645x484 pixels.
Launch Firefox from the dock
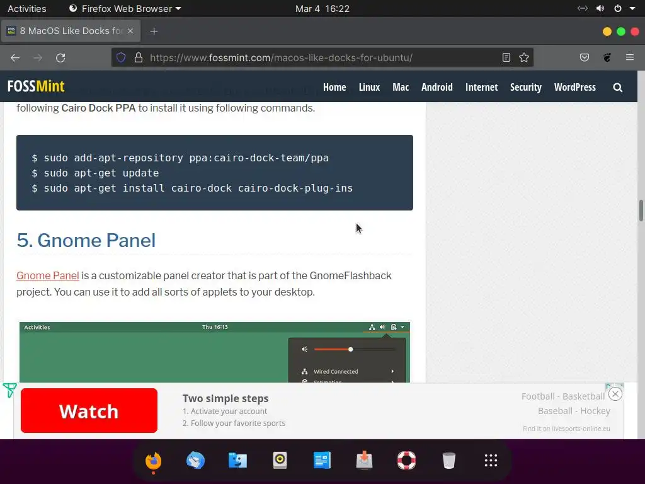coord(154,461)
